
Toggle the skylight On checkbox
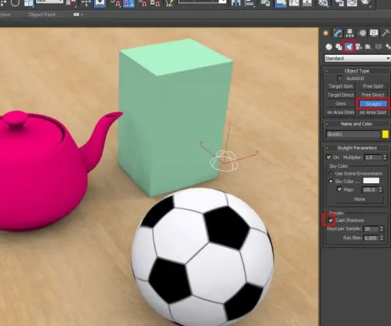[328, 157]
